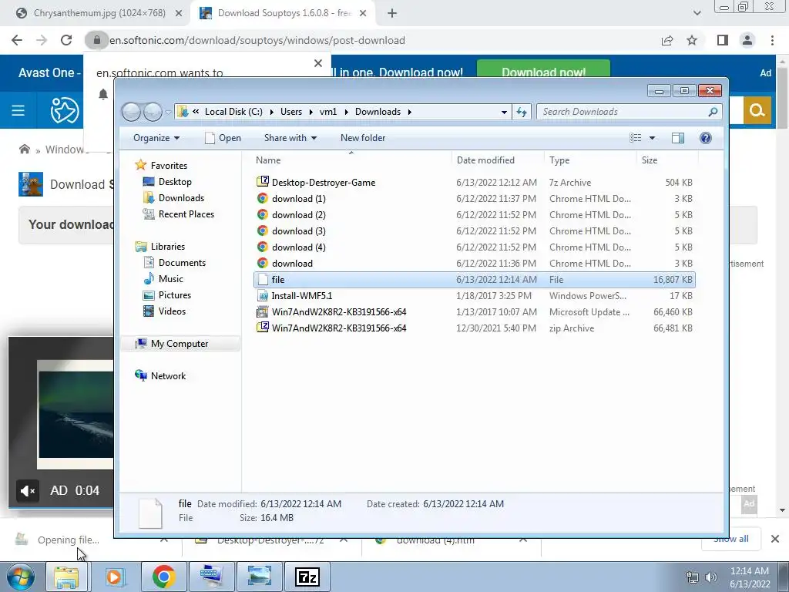This screenshot has width=789, height=592.
Task: Select download (1) Chrome file icon
Action: click(x=262, y=198)
